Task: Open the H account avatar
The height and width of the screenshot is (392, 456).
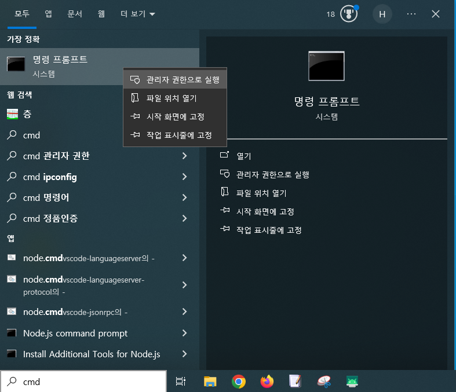Action: (382, 14)
